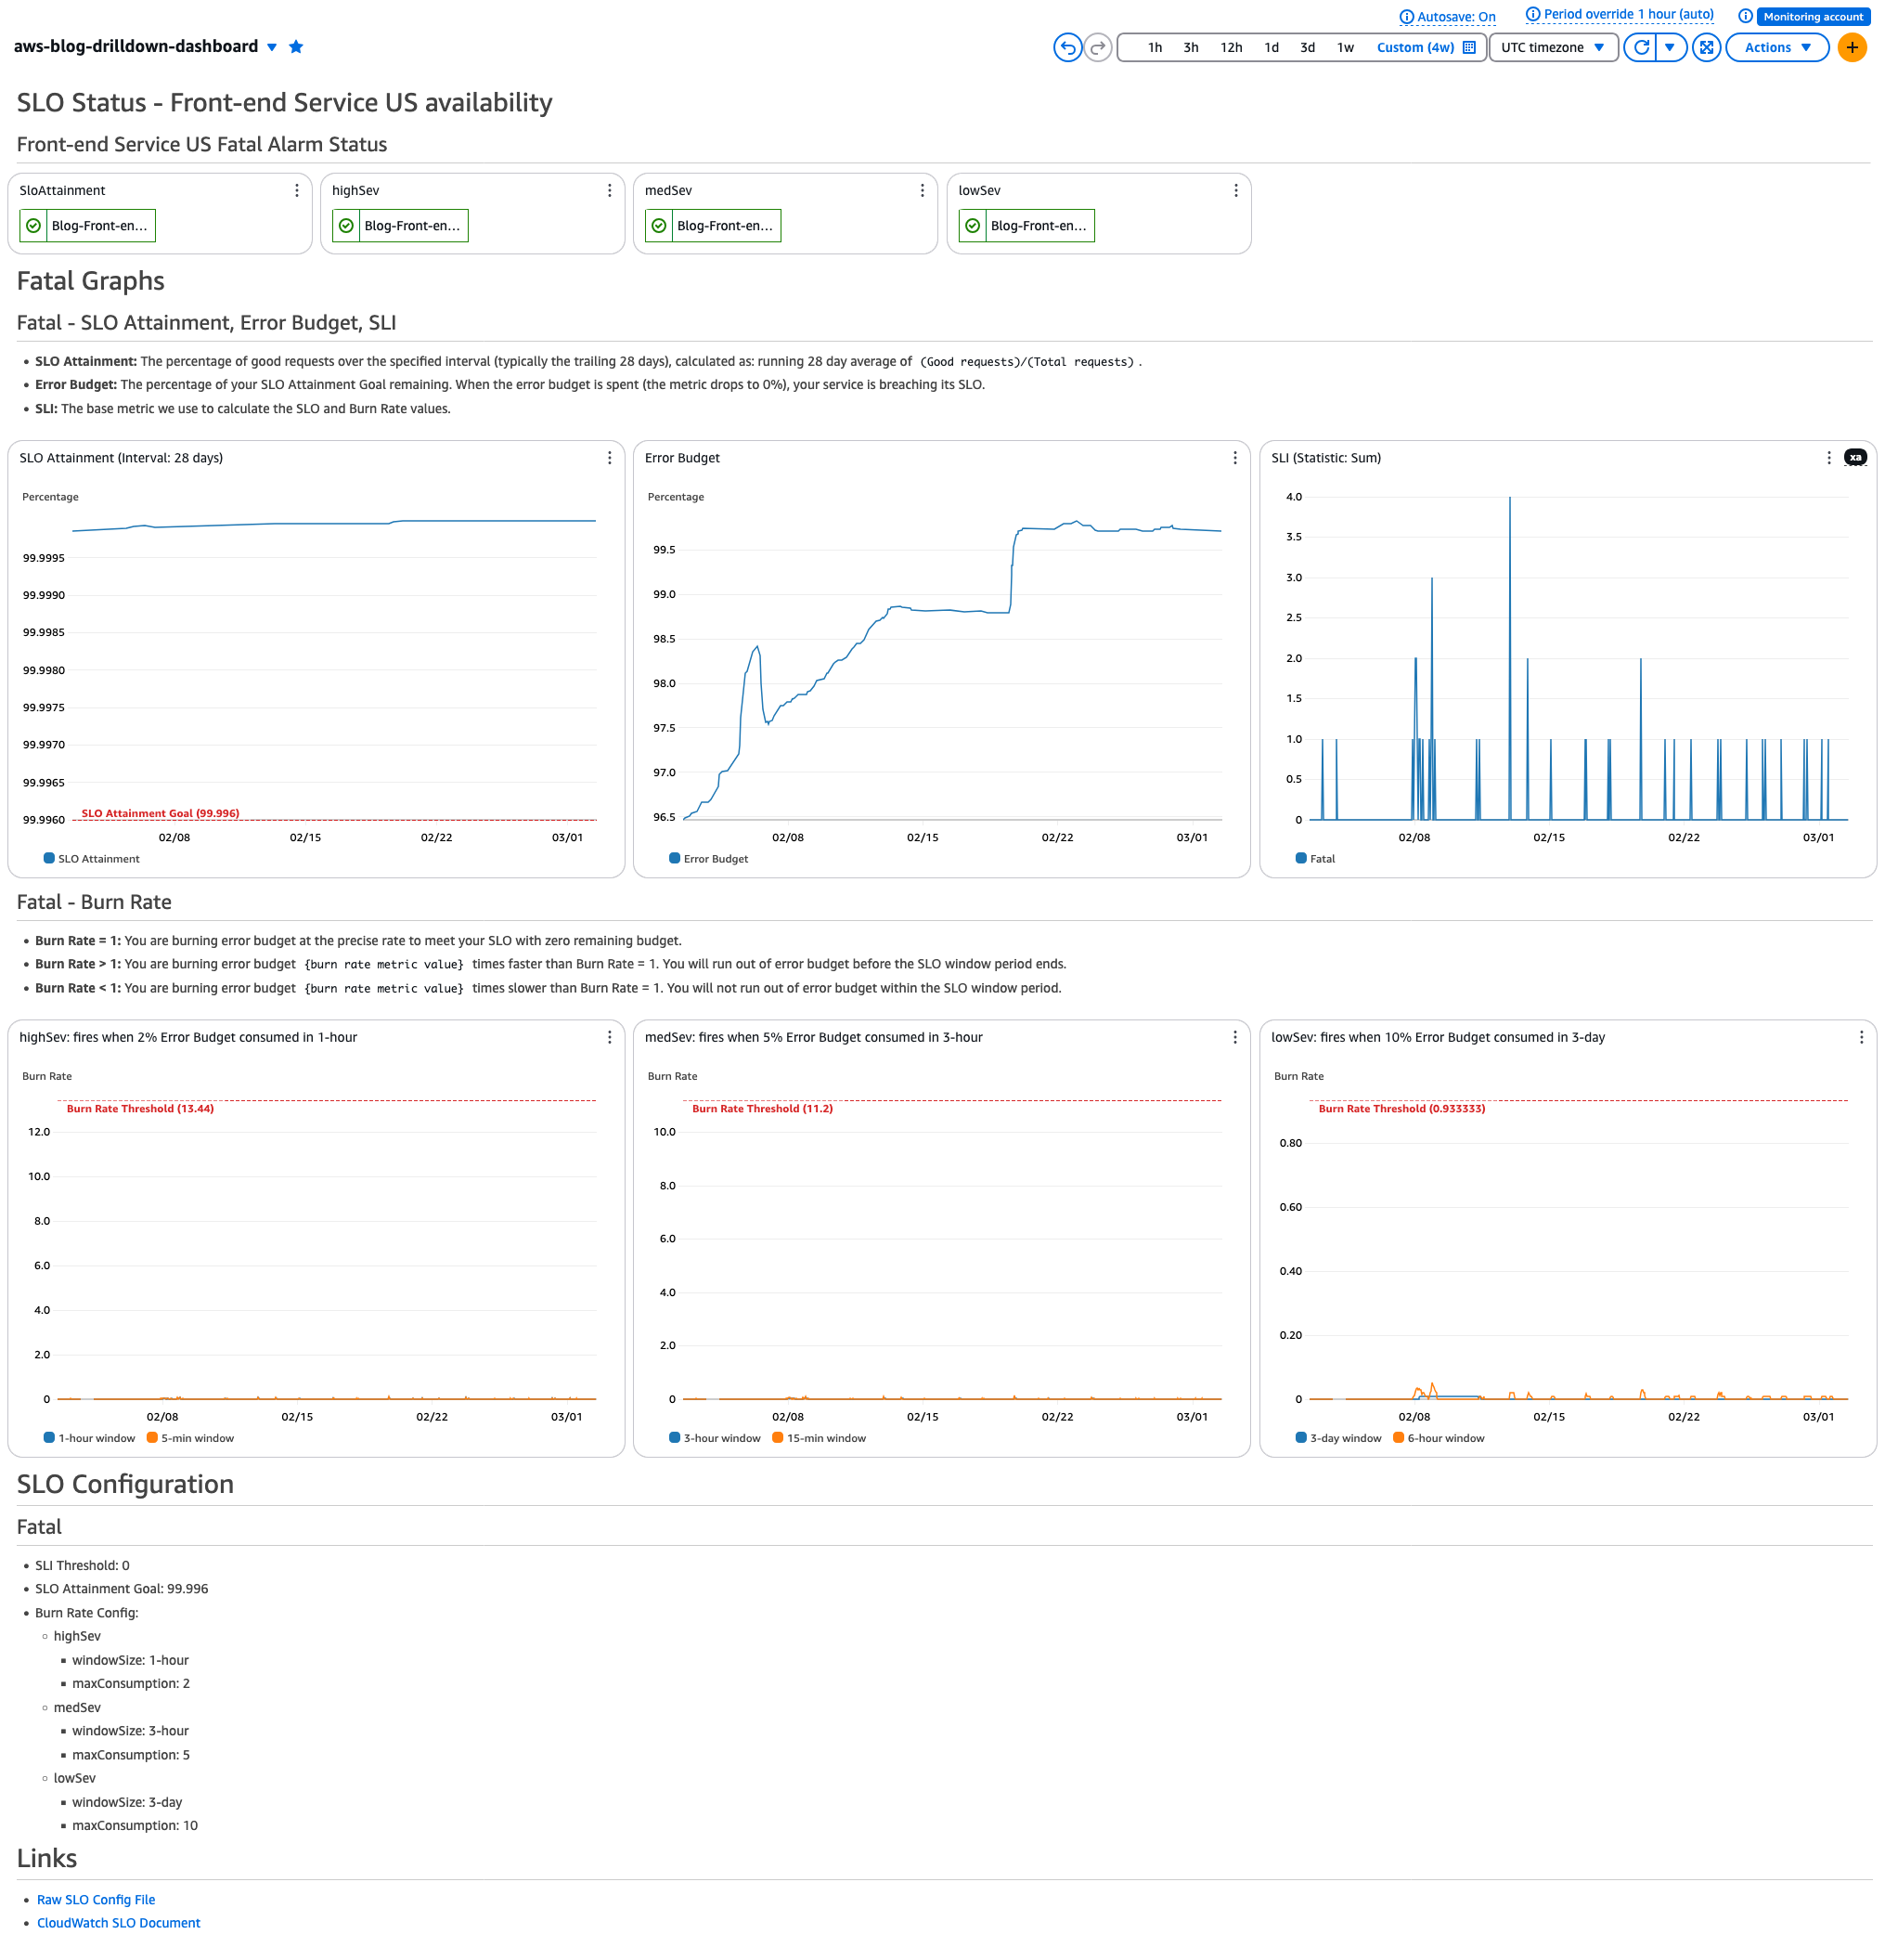Open SLI Statistic Sum widget menu
Screen dimensions: 1885x1960
[x=1828, y=458]
